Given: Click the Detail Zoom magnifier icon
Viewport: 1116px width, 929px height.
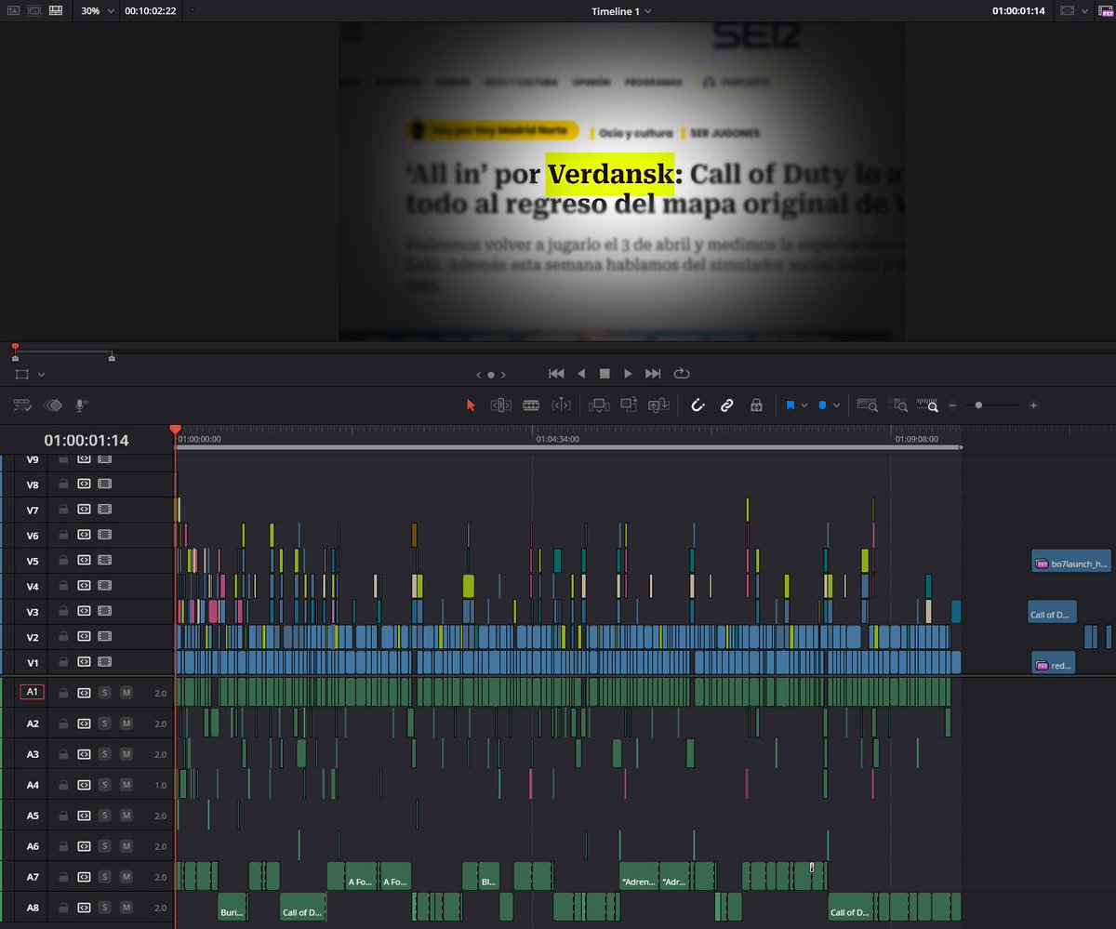Looking at the screenshot, I should coord(899,405).
